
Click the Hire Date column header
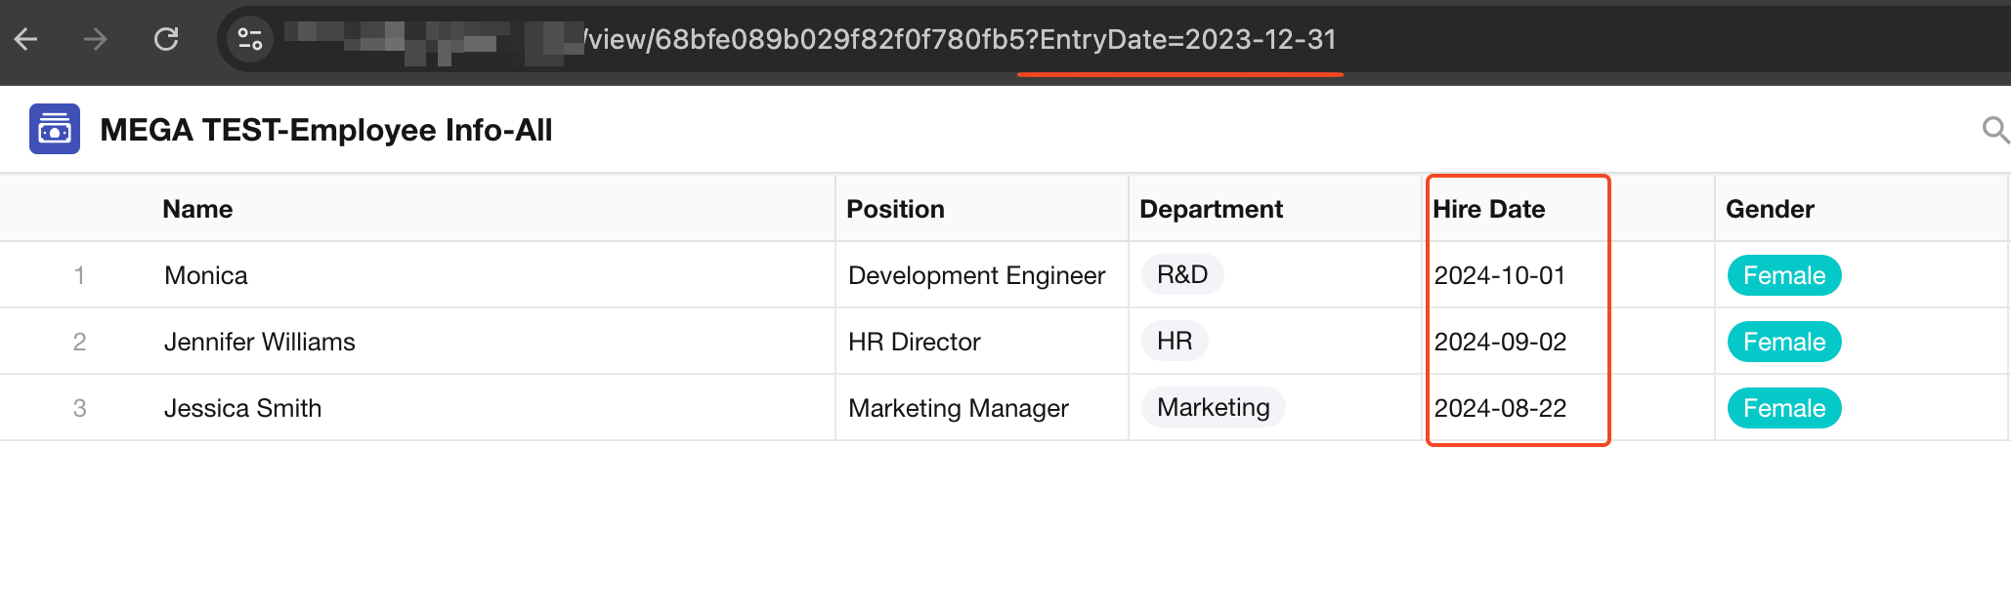pyautogui.click(x=1488, y=209)
